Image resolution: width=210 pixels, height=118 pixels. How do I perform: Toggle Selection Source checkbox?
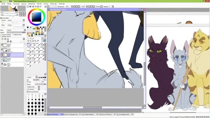[1, 36]
